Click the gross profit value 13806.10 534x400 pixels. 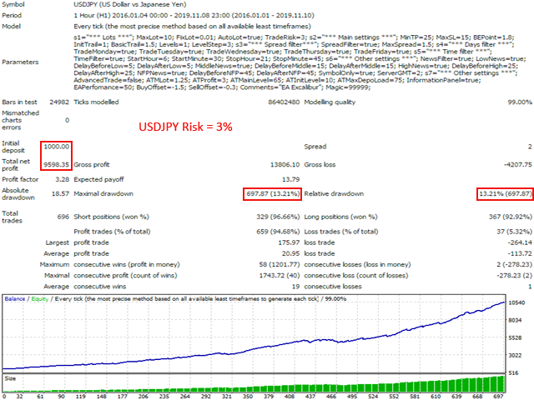pyautogui.click(x=285, y=165)
